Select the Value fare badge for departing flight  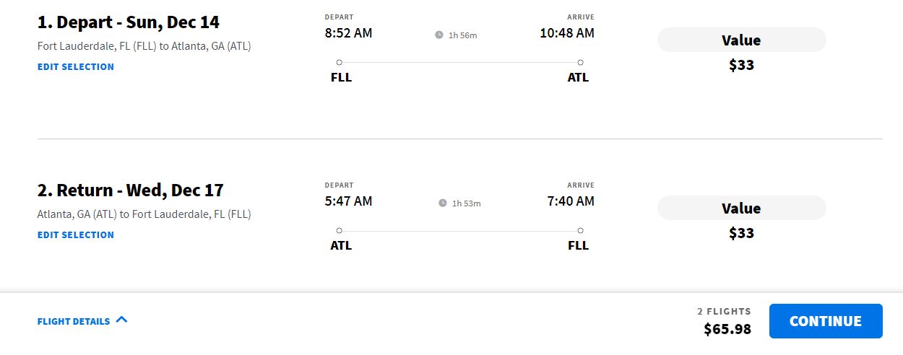pyautogui.click(x=741, y=40)
